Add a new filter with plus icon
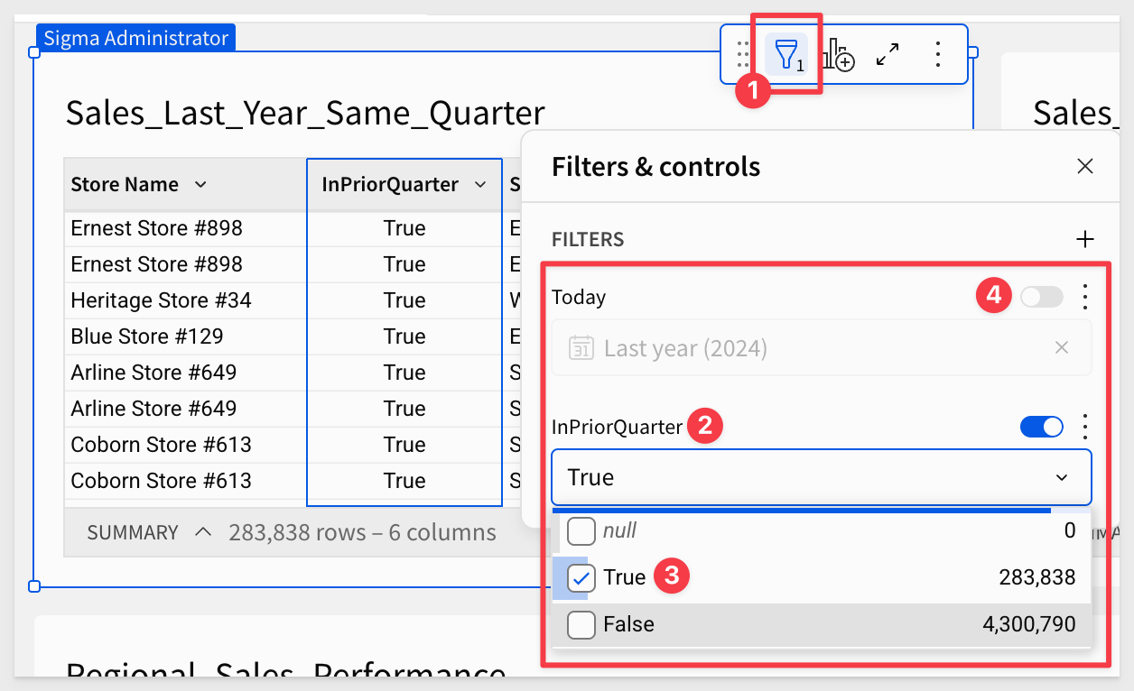 [1085, 239]
